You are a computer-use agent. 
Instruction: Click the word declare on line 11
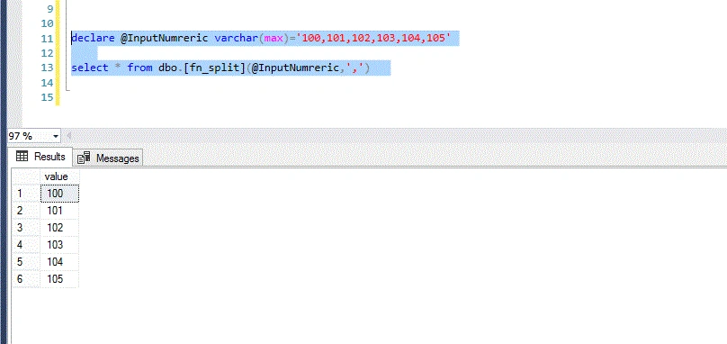click(93, 38)
